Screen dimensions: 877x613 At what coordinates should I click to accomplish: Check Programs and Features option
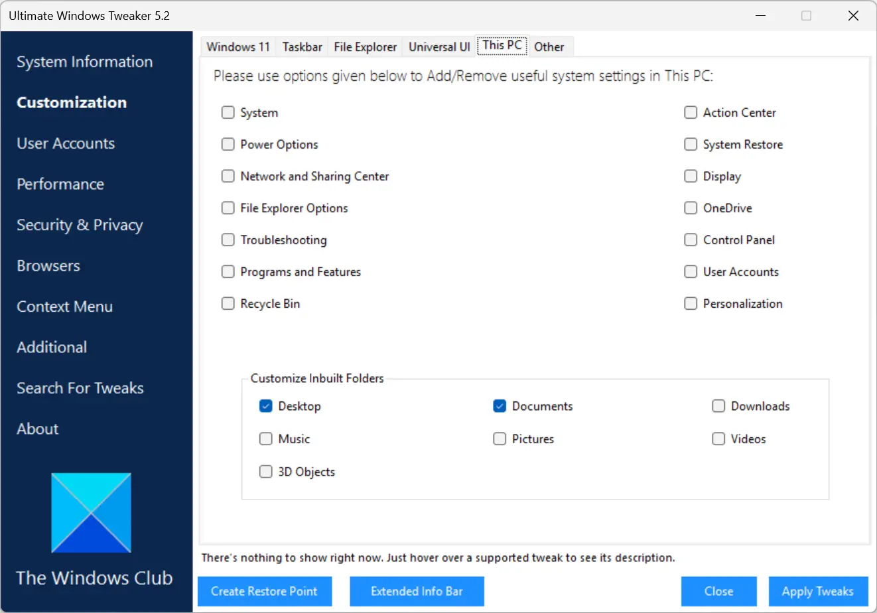coord(228,272)
